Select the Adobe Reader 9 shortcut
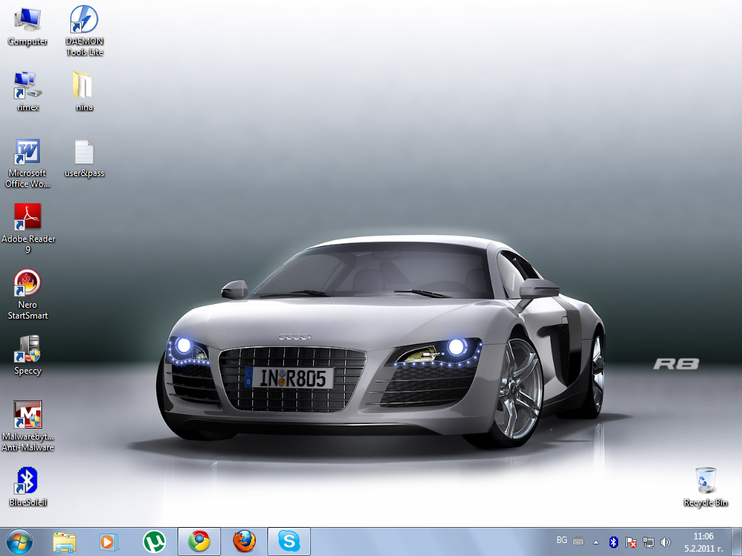The image size is (742, 556). click(28, 229)
